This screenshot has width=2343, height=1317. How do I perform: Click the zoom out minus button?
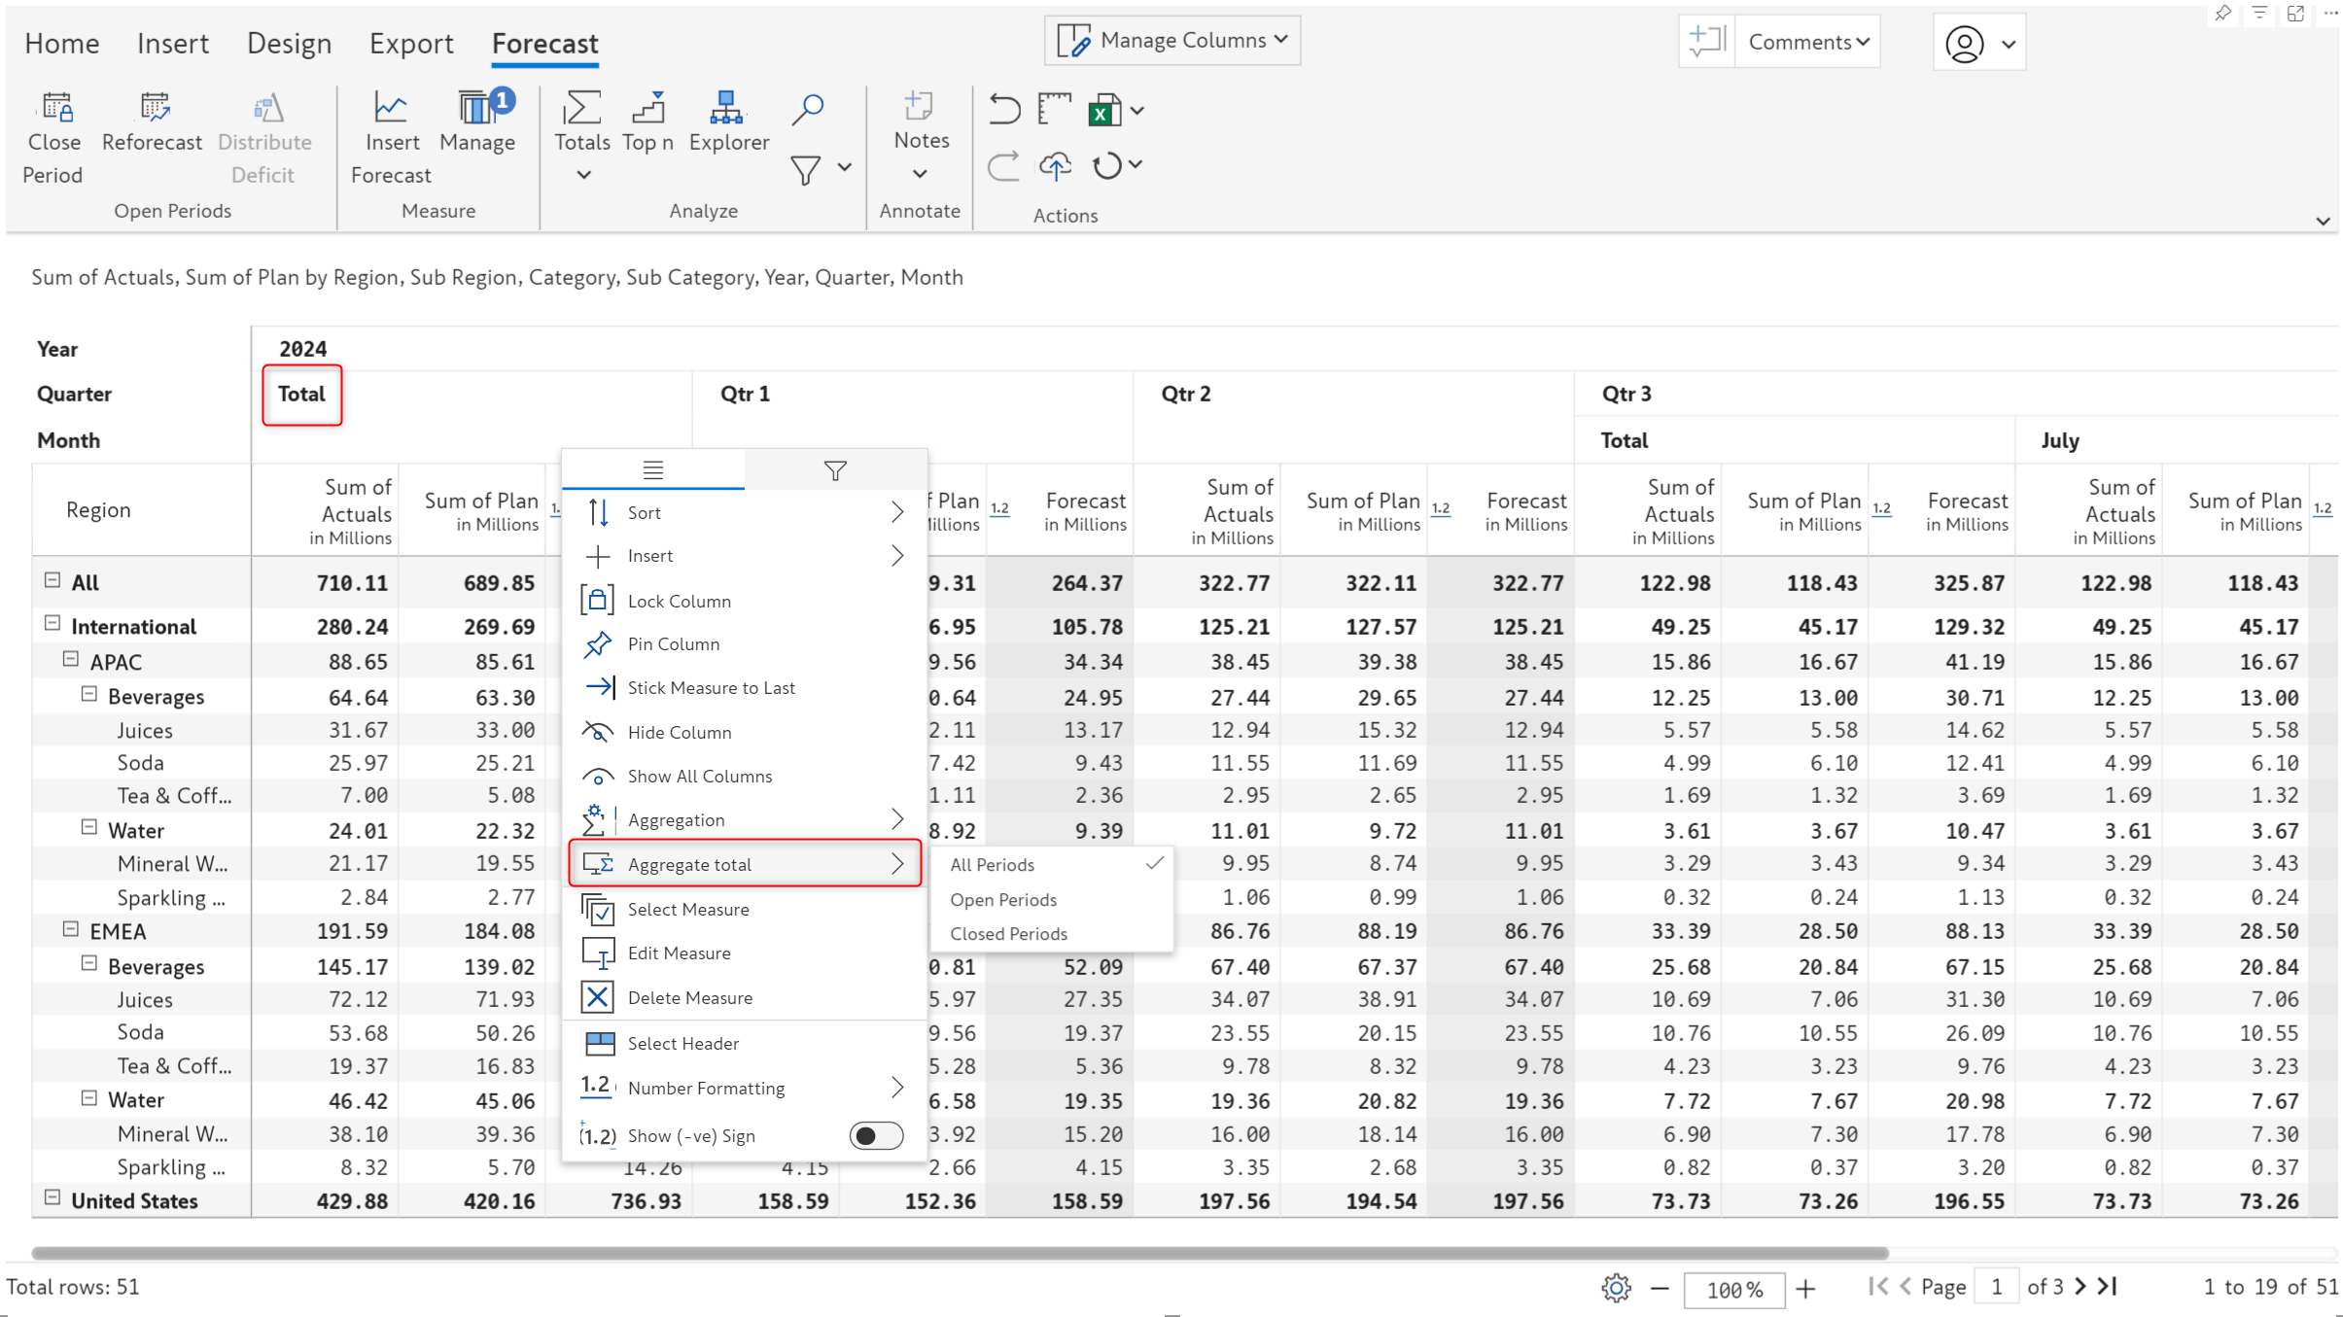pyautogui.click(x=1660, y=1289)
